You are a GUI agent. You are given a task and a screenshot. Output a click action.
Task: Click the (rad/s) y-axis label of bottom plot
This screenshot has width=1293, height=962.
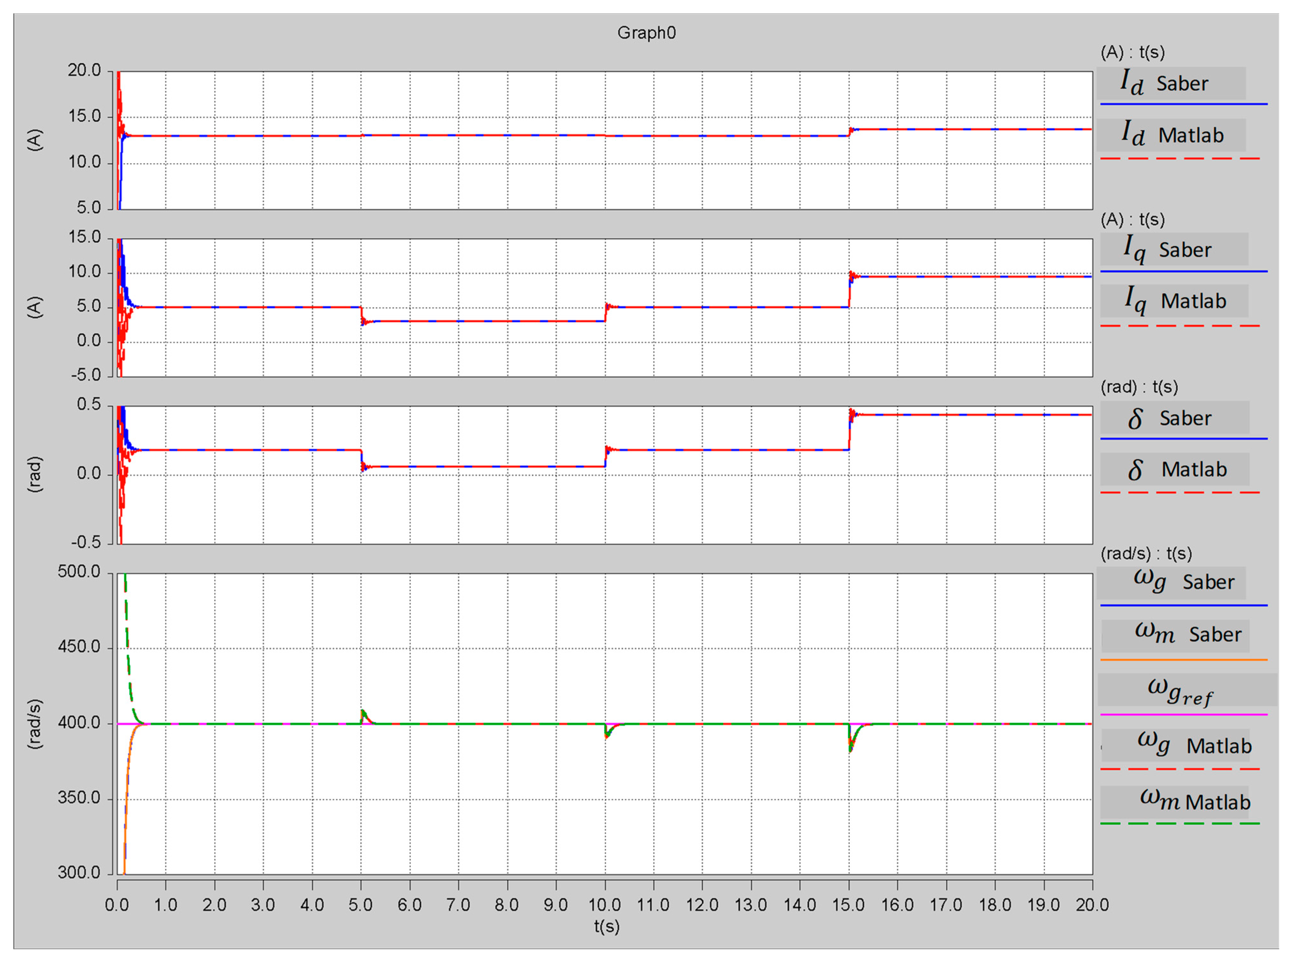[35, 724]
